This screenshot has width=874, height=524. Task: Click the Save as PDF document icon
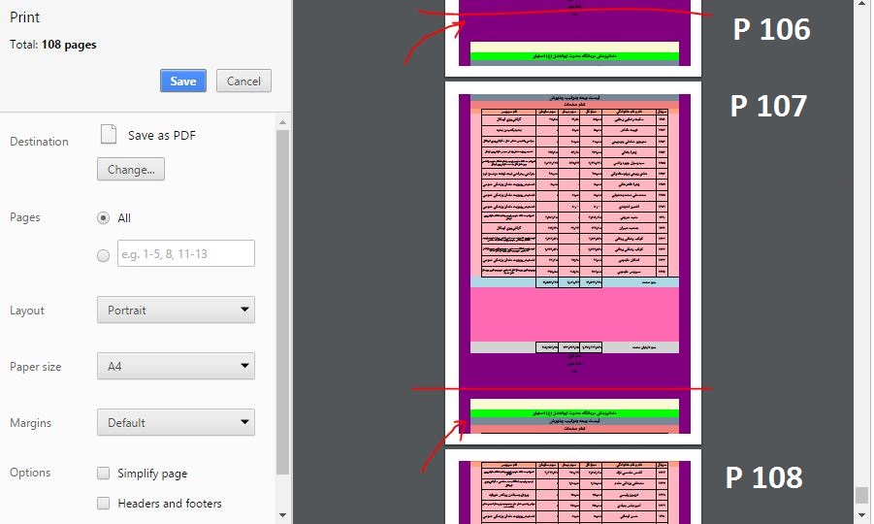[108, 134]
